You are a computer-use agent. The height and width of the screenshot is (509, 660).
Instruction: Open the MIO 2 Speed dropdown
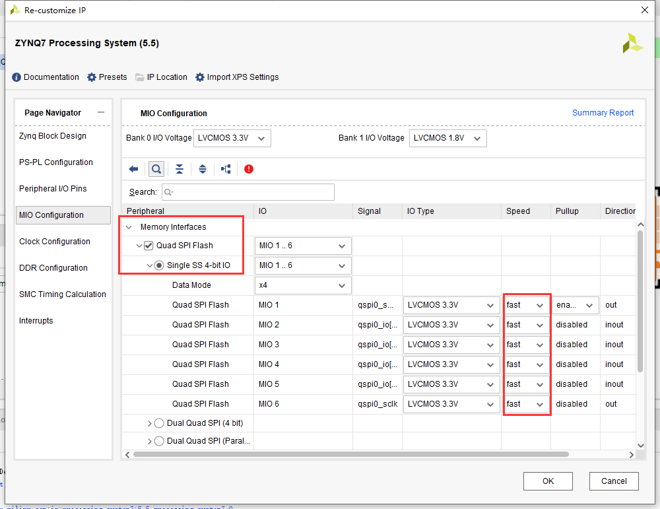click(525, 325)
